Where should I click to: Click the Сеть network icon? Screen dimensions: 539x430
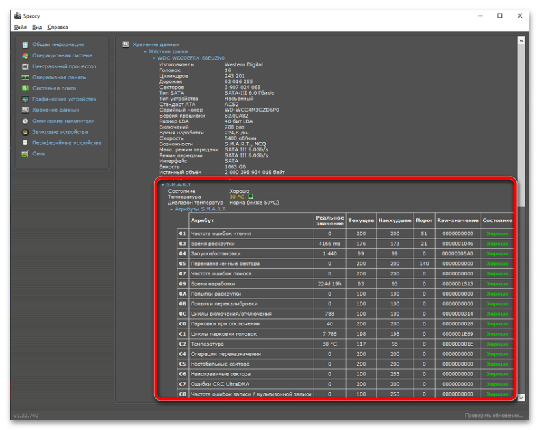[25, 154]
